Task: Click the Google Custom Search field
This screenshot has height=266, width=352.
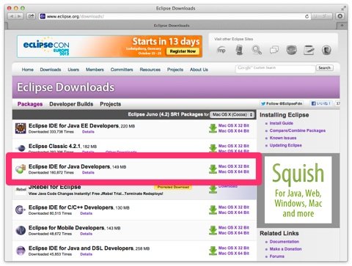Action: 275,68
